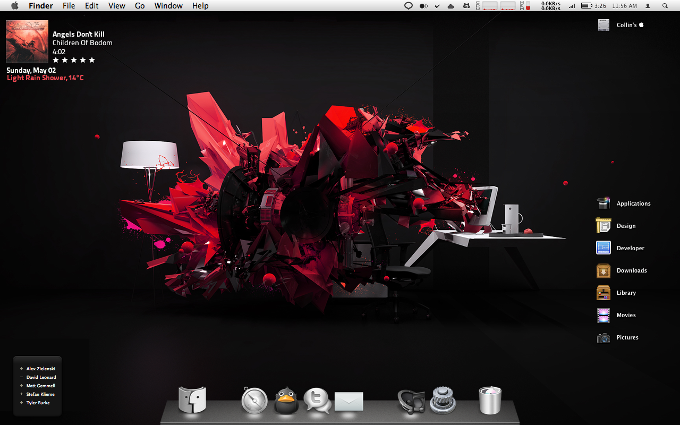Open the File menu
The height and width of the screenshot is (425, 680).
click(69, 6)
